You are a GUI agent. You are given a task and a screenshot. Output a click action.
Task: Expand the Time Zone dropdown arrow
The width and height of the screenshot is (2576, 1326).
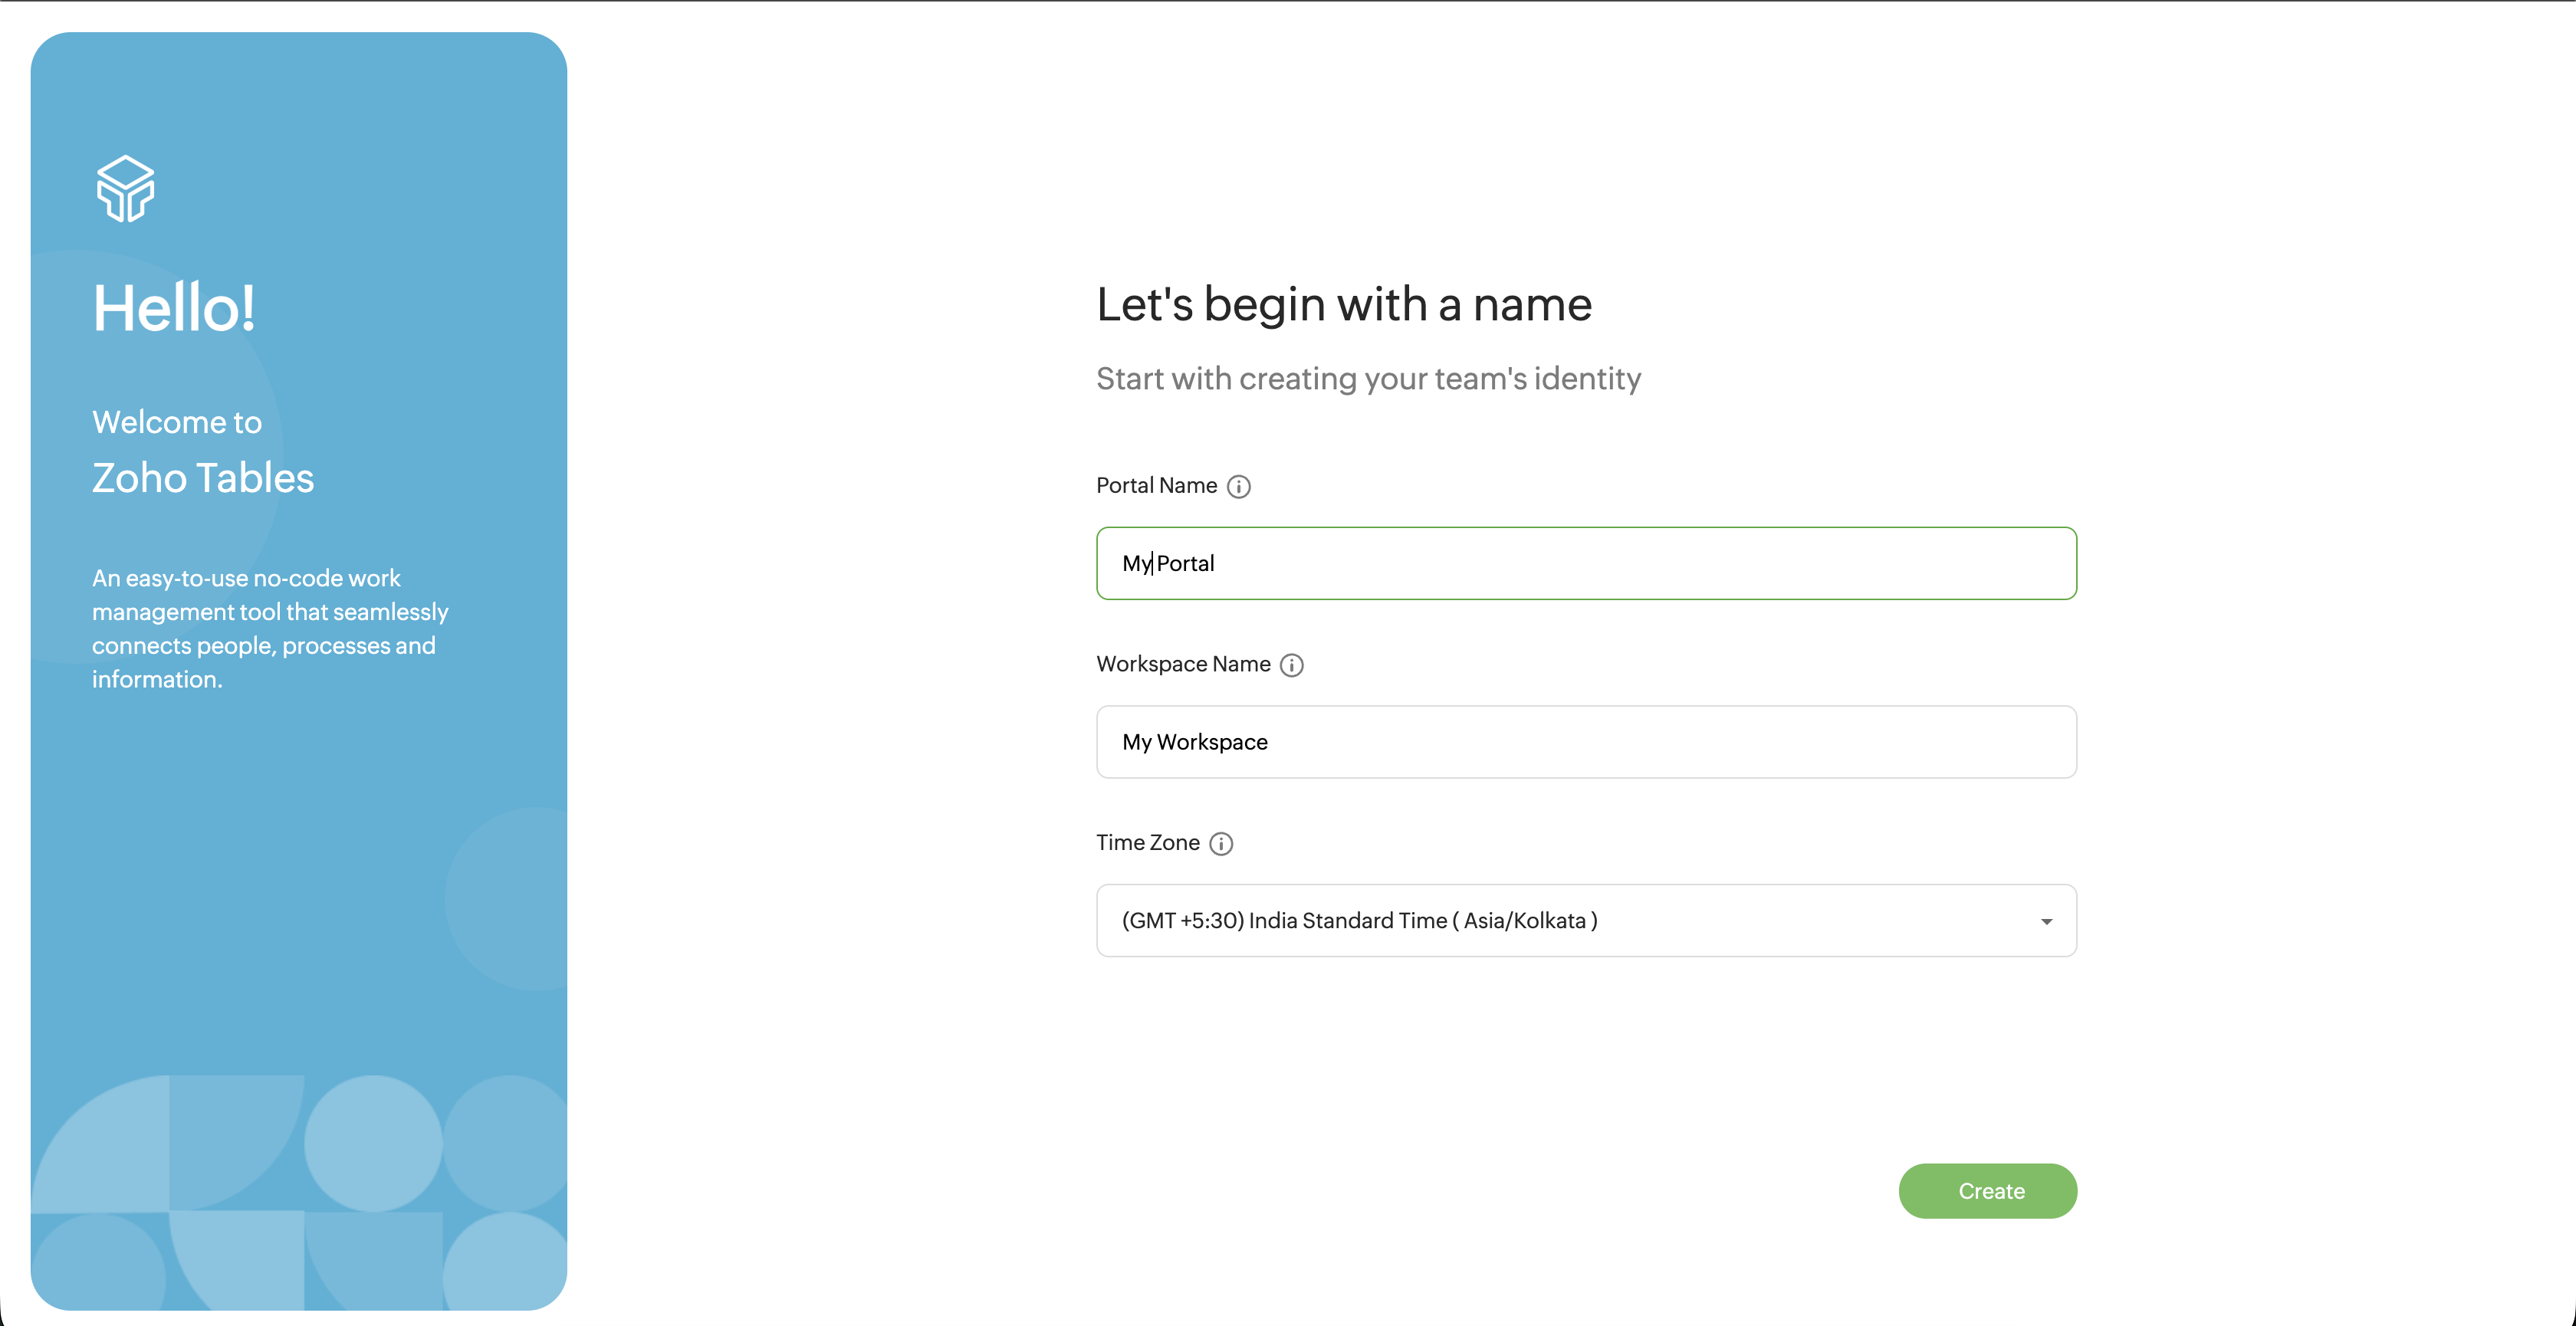pos(2046,921)
